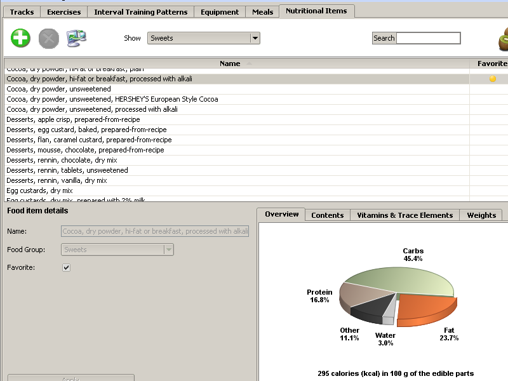508x381 pixels.
Task: Click the Search input field
Action: [x=428, y=38]
